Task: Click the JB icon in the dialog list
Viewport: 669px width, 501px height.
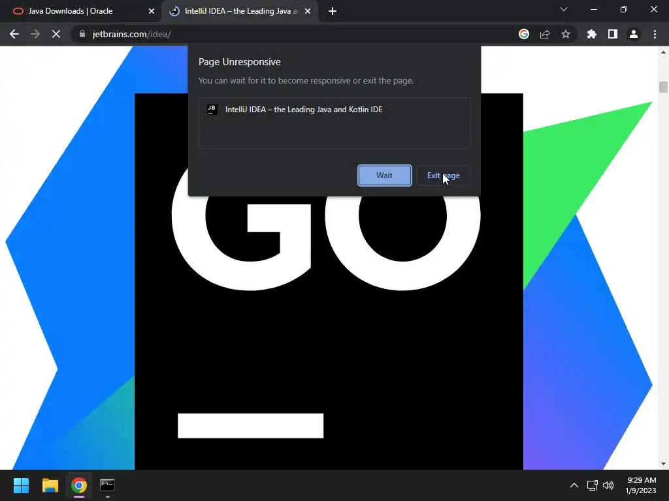Action: point(212,110)
